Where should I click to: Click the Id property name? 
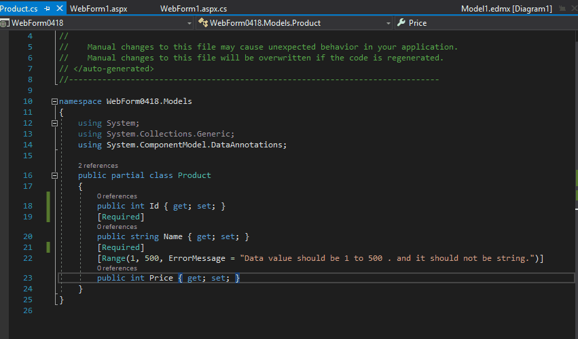(x=154, y=206)
